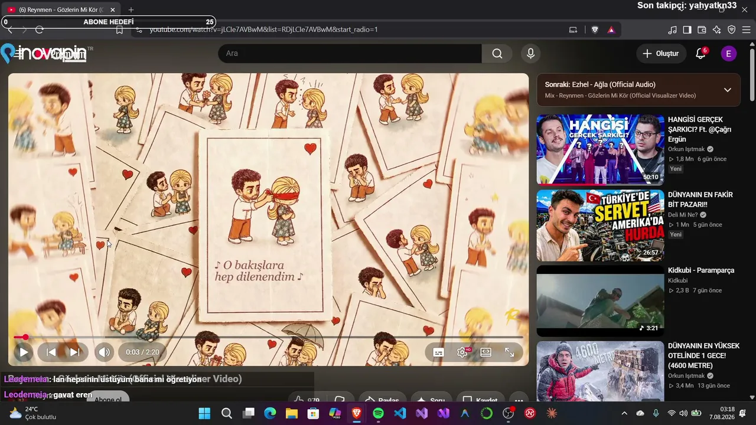756x425 pixels.
Task: Switch player to theater mode
Action: click(485, 352)
